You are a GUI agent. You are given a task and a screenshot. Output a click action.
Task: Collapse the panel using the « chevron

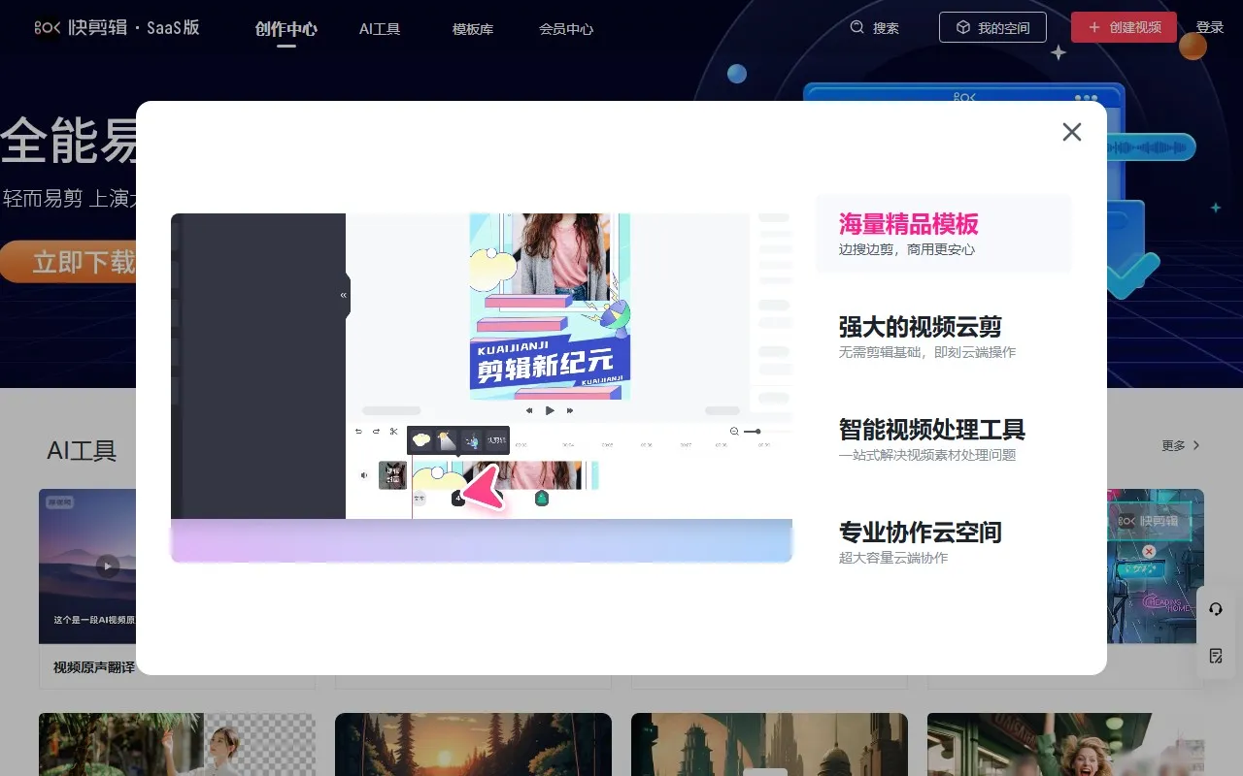[x=343, y=295]
